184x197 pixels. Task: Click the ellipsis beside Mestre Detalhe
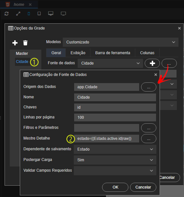pos(149,139)
